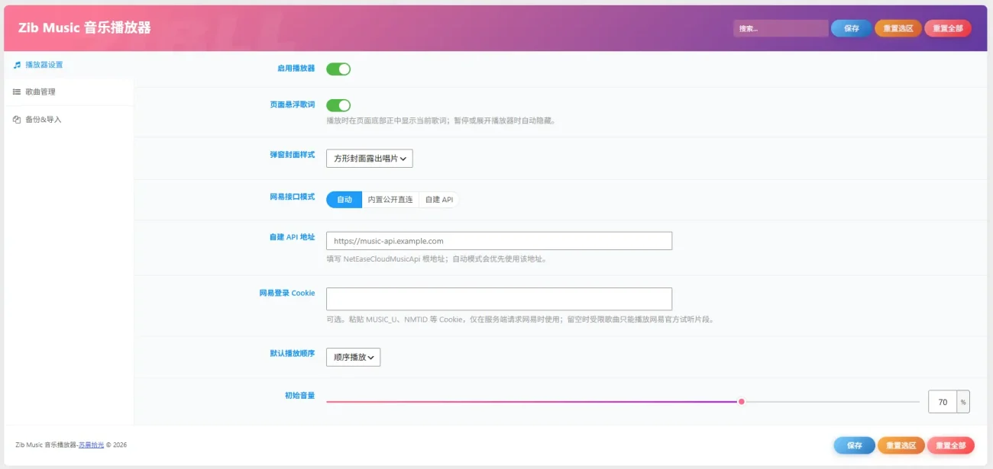
Task: Click the music note icon for 播放器设置
Action: (x=17, y=65)
